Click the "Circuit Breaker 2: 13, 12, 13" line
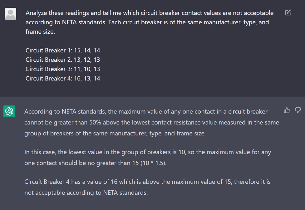This screenshot has width=305, height=210. click(63, 60)
